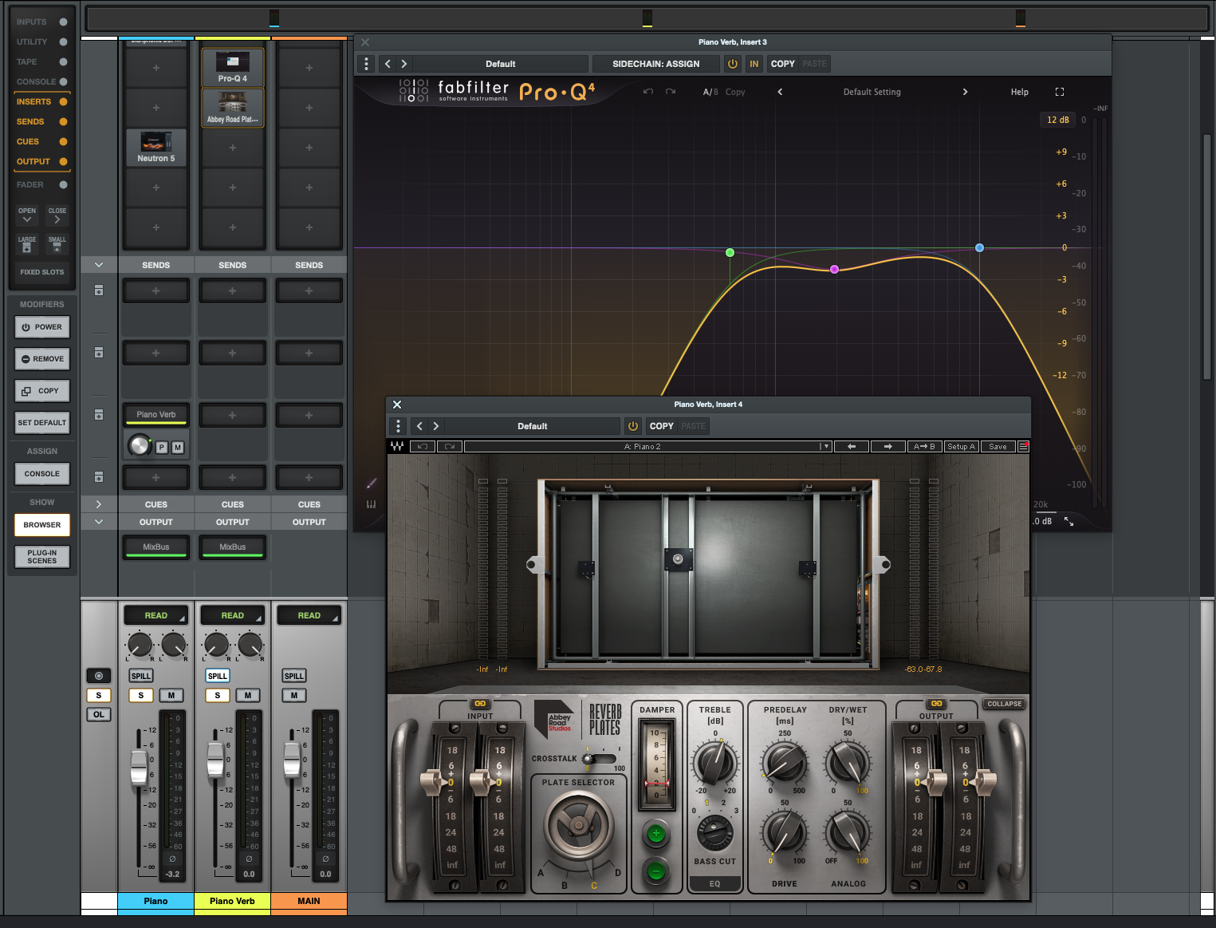Expand the CUES section row chevron
1216x928 pixels.
pyautogui.click(x=99, y=504)
